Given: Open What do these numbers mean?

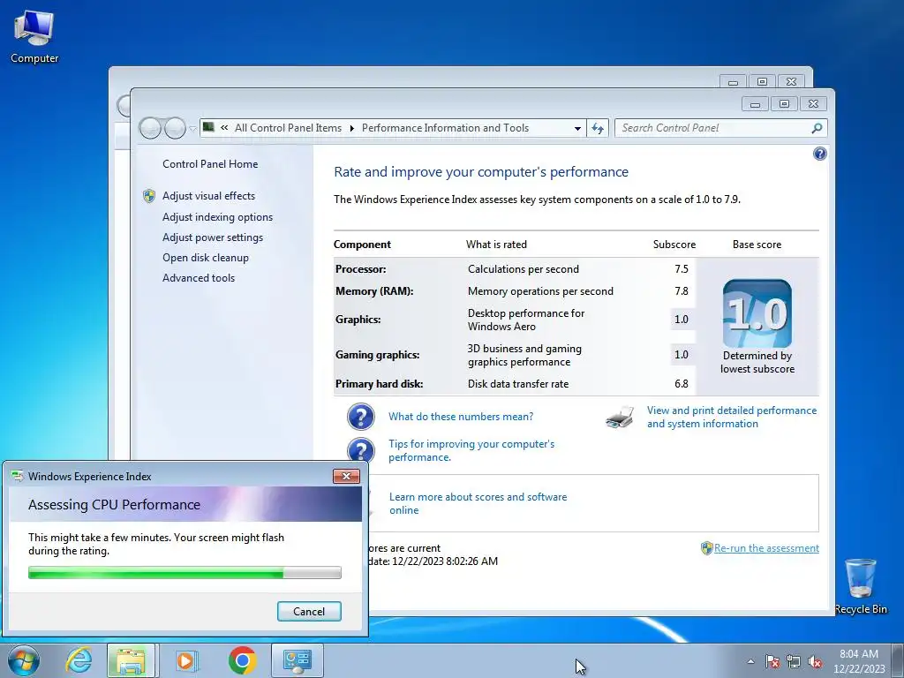Looking at the screenshot, I should point(461,417).
